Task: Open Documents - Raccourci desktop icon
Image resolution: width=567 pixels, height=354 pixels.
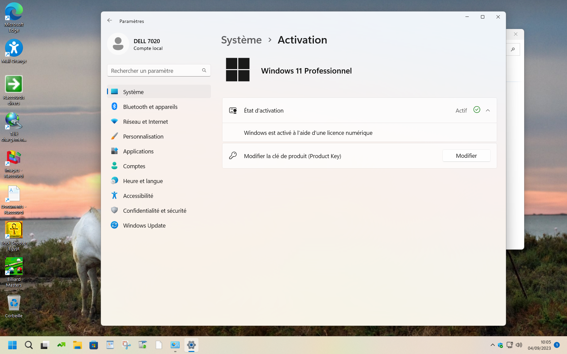Action: click(14, 200)
